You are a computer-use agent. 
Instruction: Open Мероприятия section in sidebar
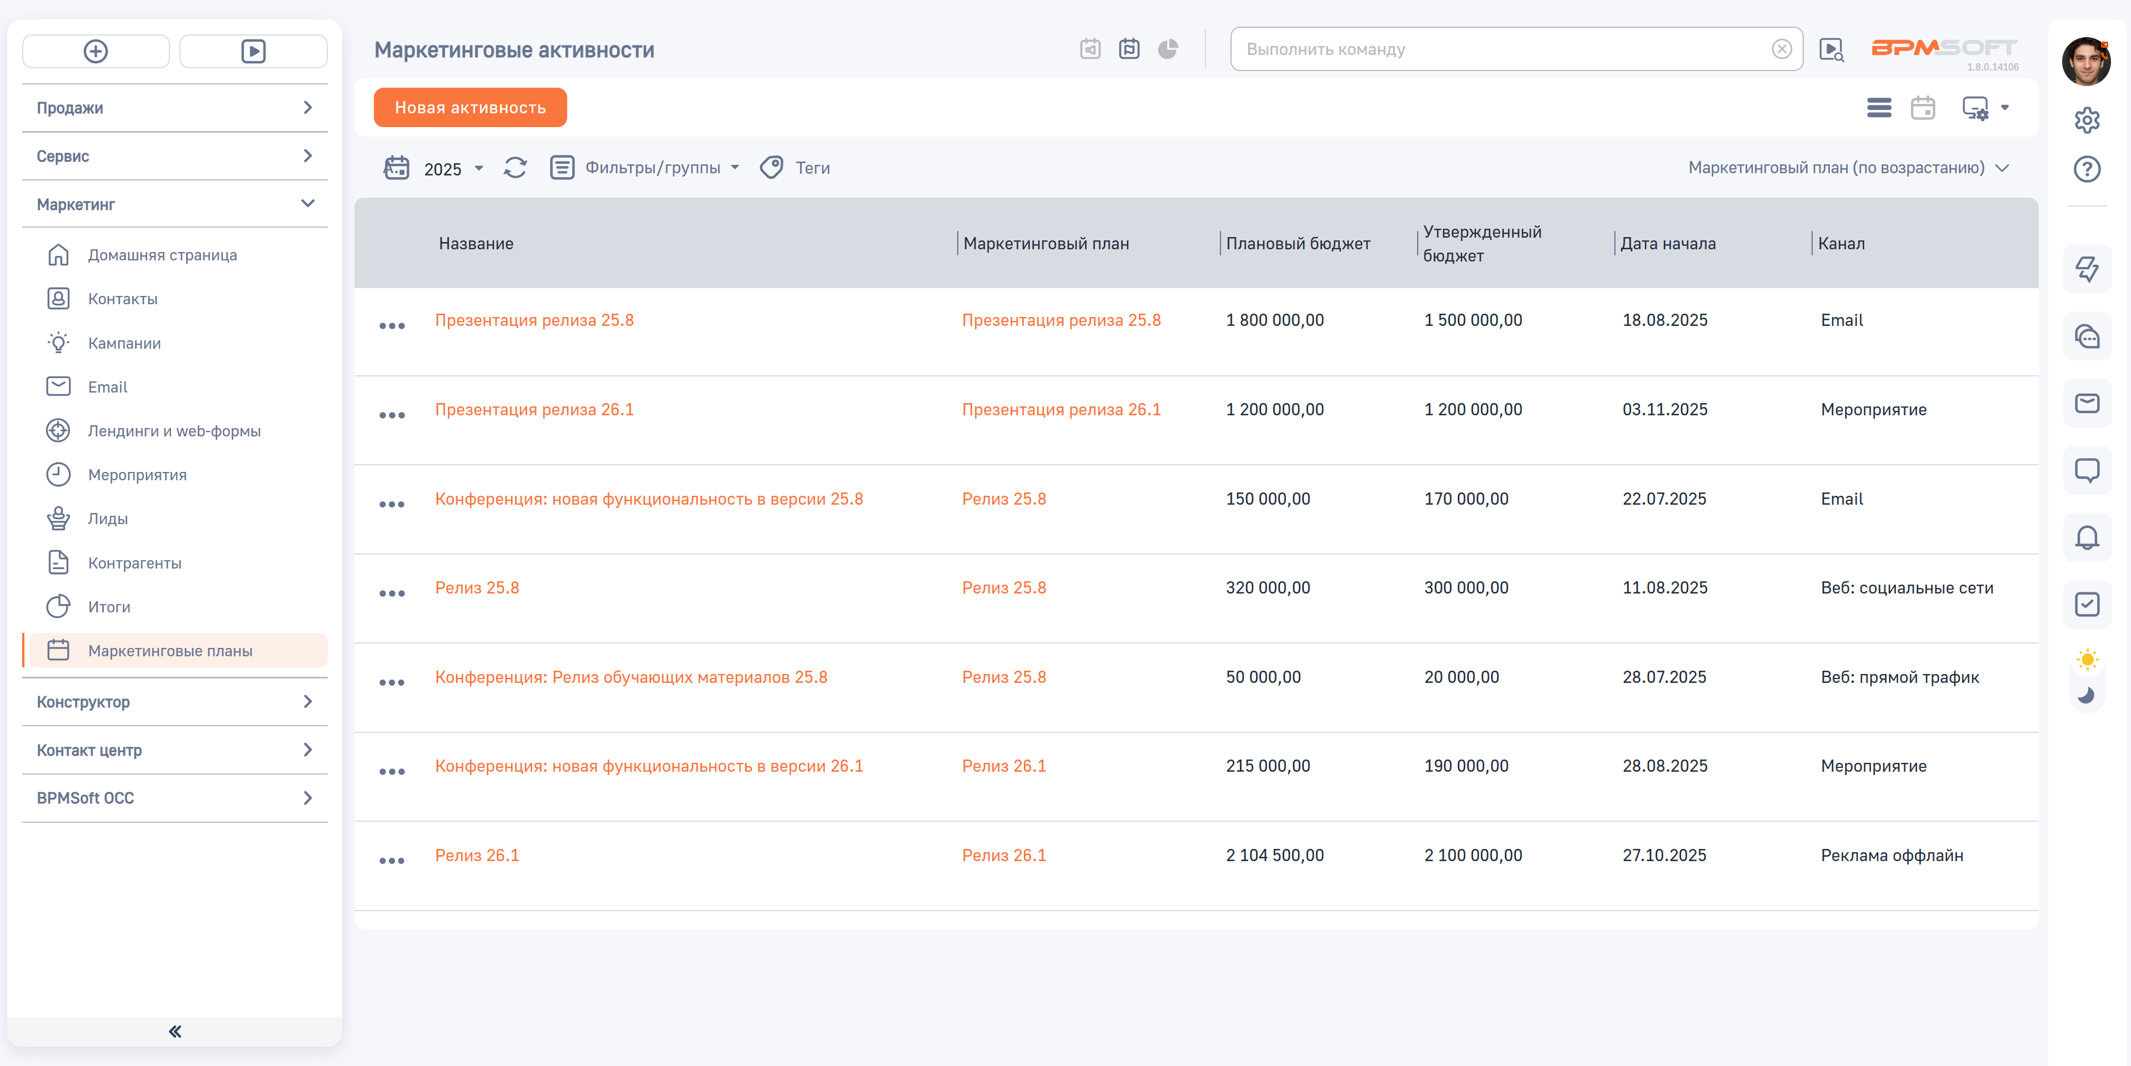137,475
